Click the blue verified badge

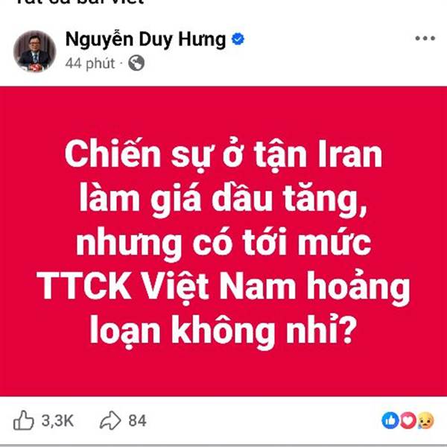pyautogui.click(x=238, y=39)
